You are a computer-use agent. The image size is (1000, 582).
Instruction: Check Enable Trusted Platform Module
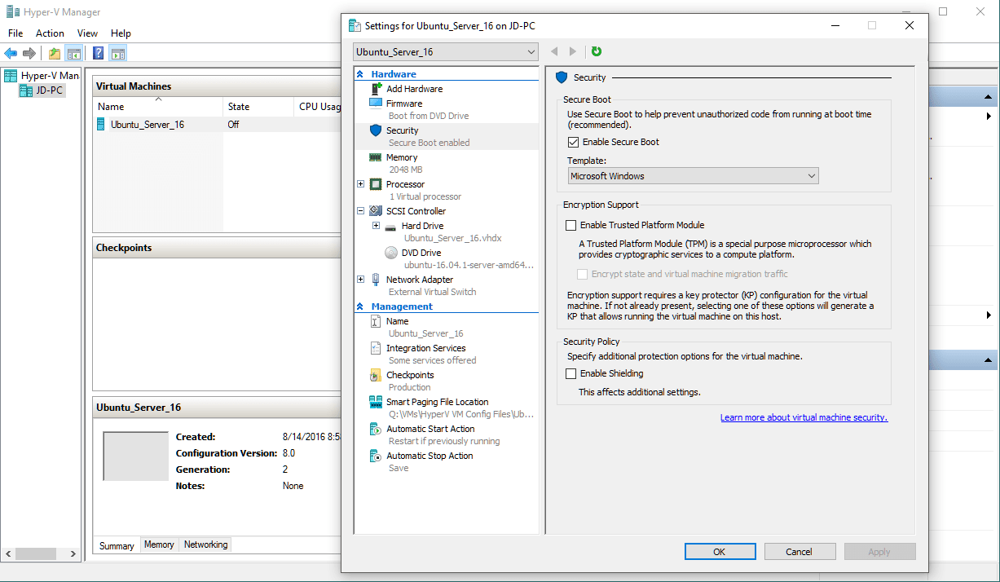pos(571,225)
